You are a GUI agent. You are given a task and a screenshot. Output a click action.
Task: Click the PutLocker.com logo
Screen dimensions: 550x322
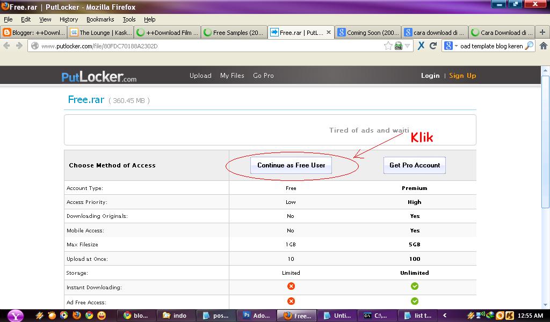click(99, 76)
